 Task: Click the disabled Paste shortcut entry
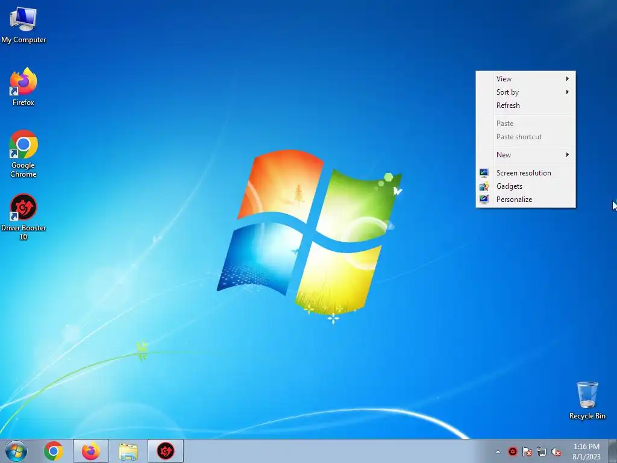[525, 137]
